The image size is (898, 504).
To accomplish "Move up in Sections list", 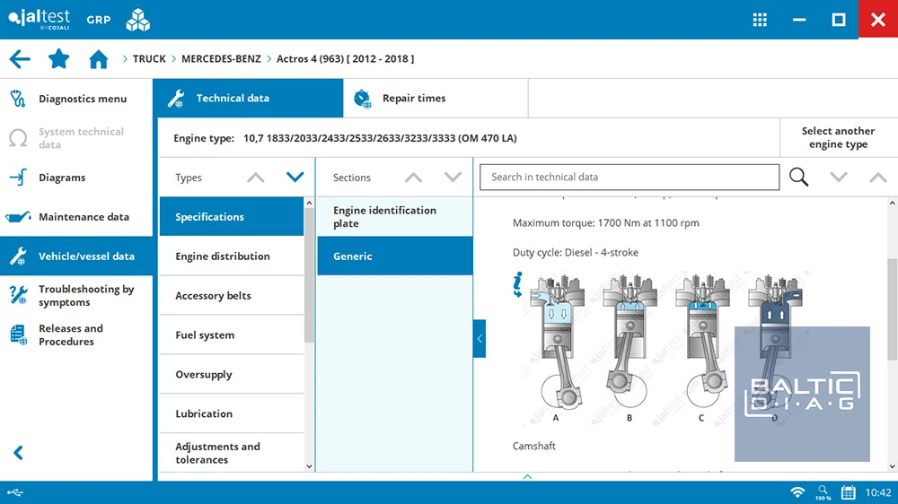I will [x=413, y=178].
